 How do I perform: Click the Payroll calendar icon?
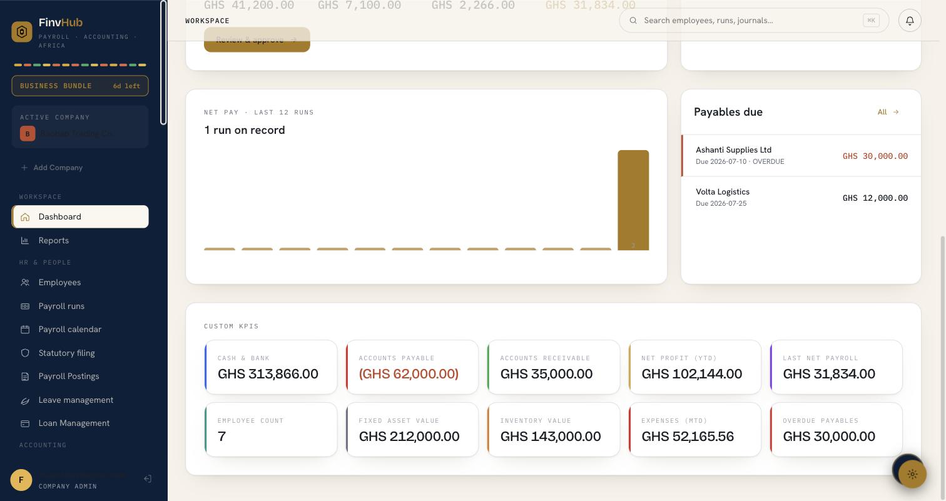pyautogui.click(x=25, y=330)
